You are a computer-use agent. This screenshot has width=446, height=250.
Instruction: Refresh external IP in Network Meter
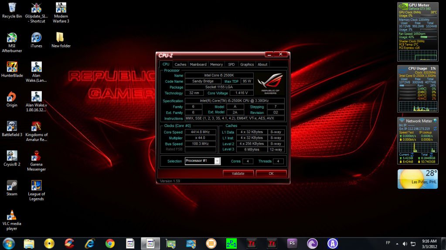[435, 129]
